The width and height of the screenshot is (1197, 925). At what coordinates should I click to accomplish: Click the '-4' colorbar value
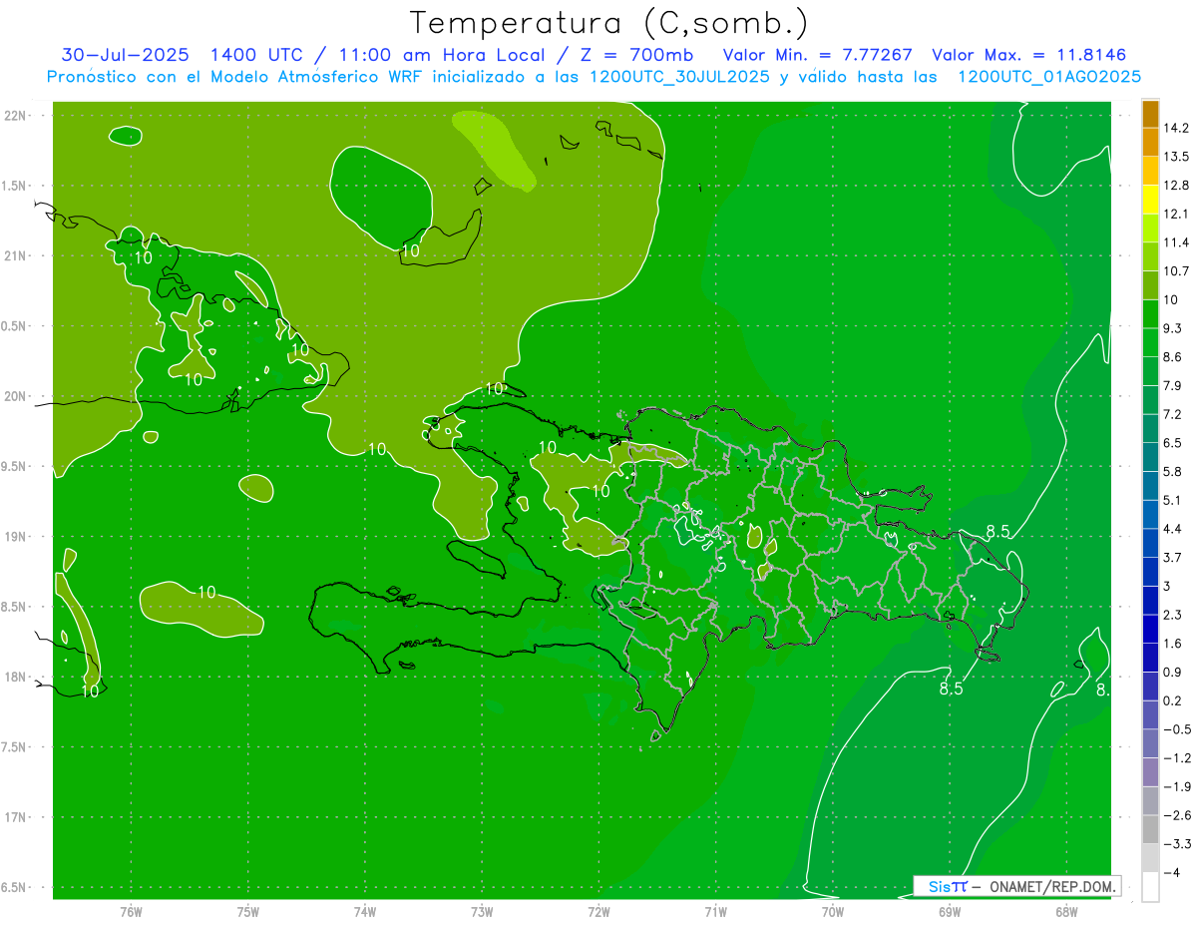(1171, 872)
